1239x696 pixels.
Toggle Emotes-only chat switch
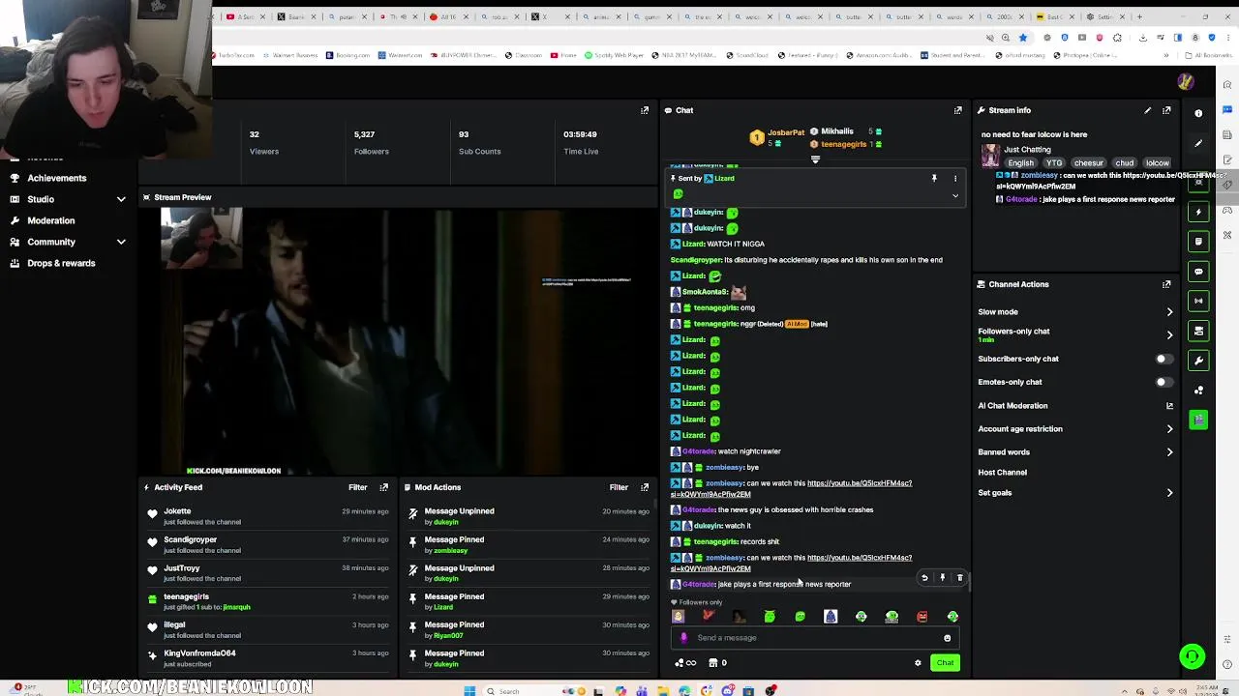(x=1164, y=382)
